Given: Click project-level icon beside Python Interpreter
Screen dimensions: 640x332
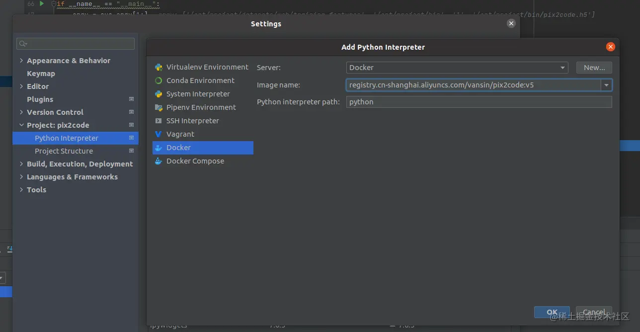Looking at the screenshot, I should [131, 138].
